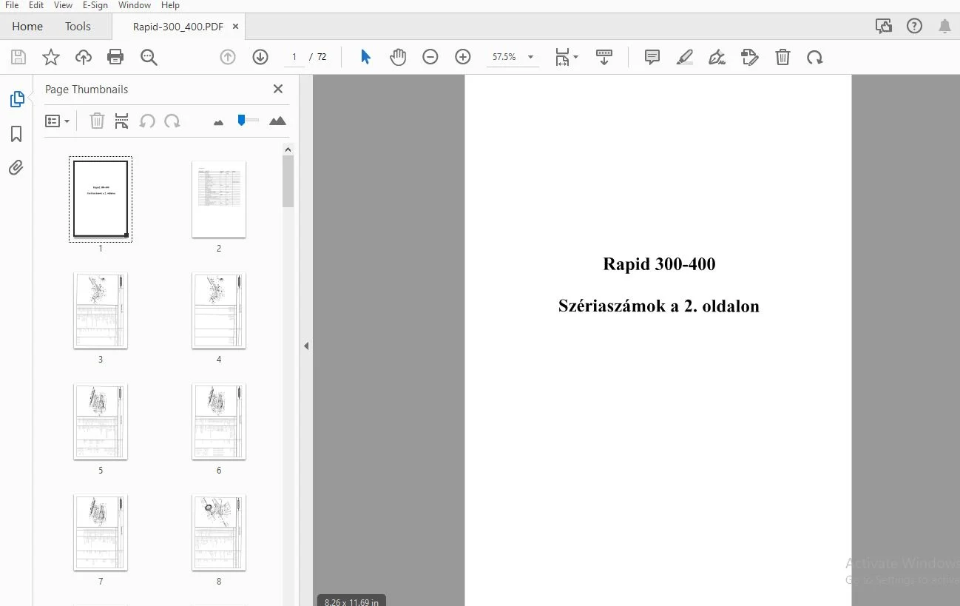This screenshot has height=606, width=960.
Task: Print the document
Action: pos(115,57)
